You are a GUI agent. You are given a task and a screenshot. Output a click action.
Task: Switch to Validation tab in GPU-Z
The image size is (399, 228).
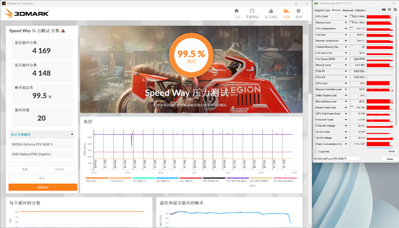pos(360,10)
